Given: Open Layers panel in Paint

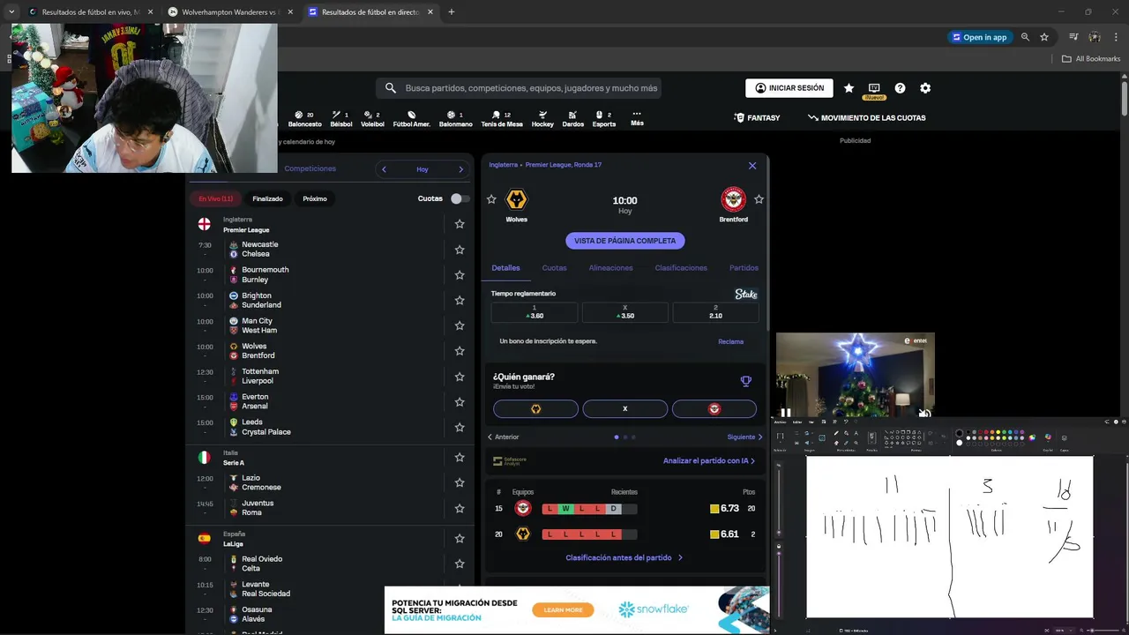Looking at the screenshot, I should (1064, 437).
